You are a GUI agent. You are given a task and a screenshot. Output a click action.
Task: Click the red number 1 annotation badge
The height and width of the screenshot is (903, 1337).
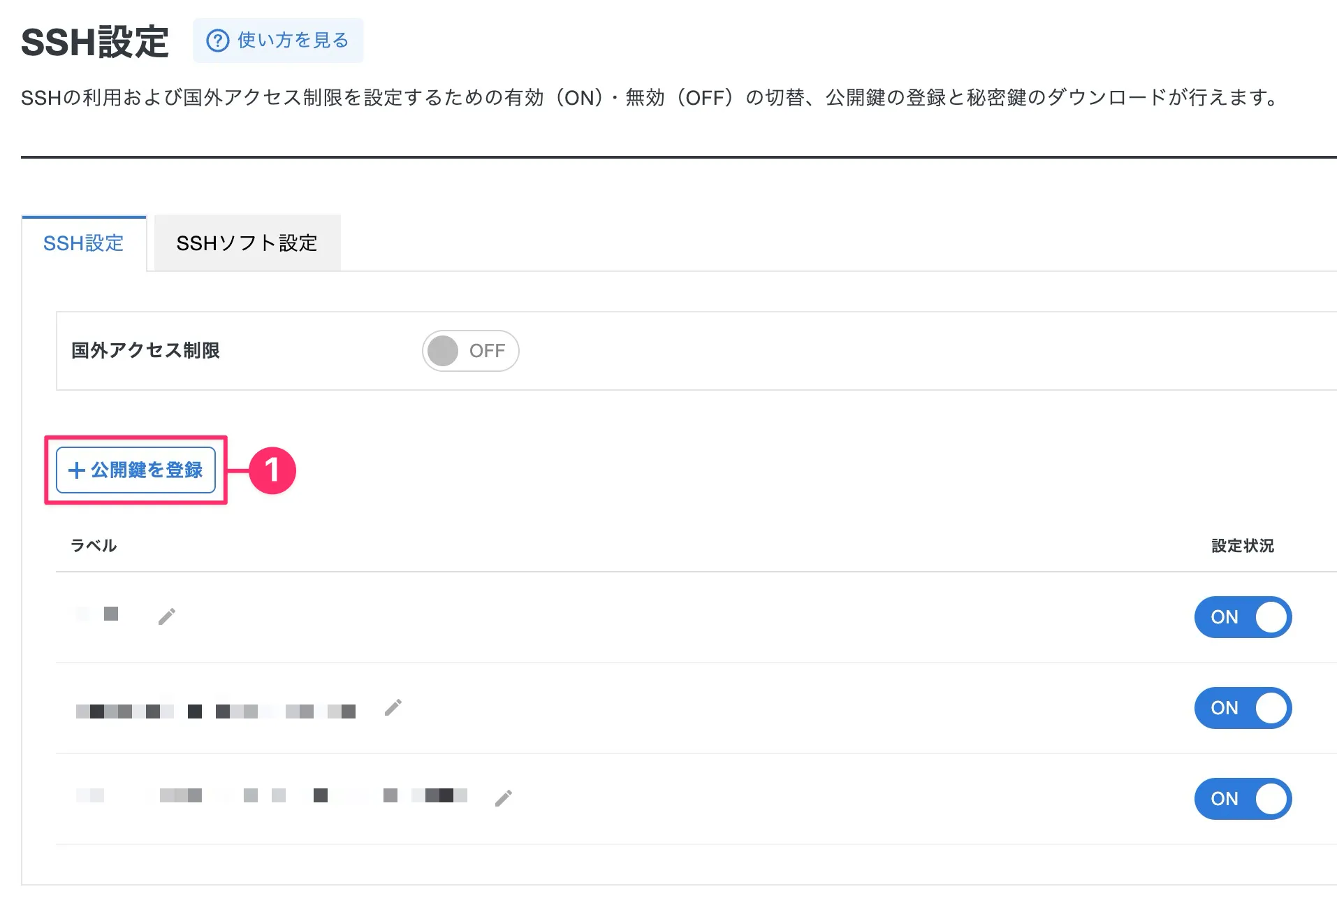pos(272,470)
